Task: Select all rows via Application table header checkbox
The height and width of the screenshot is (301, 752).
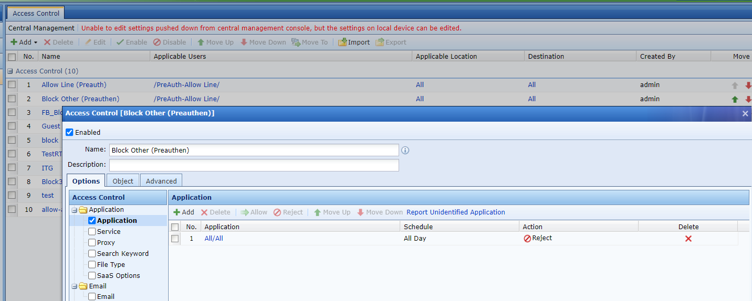Action: [175, 227]
